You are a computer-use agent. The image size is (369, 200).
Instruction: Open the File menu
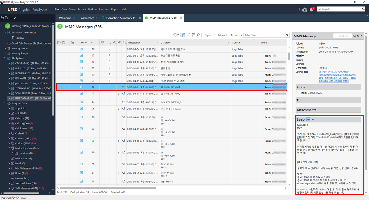57,10
